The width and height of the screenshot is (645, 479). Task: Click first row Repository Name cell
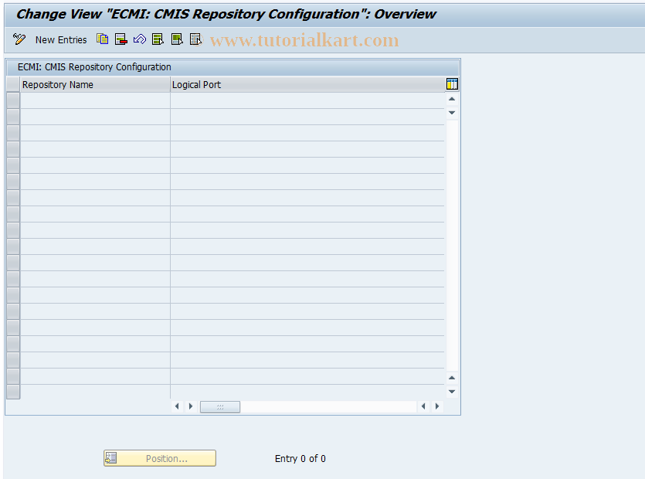coord(95,100)
